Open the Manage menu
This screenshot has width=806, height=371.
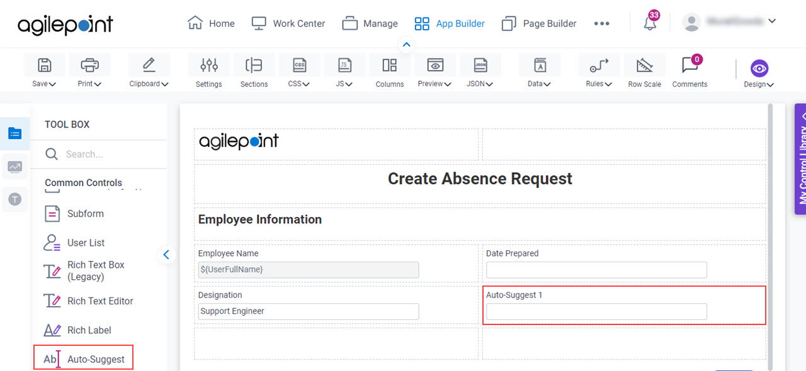click(x=370, y=23)
